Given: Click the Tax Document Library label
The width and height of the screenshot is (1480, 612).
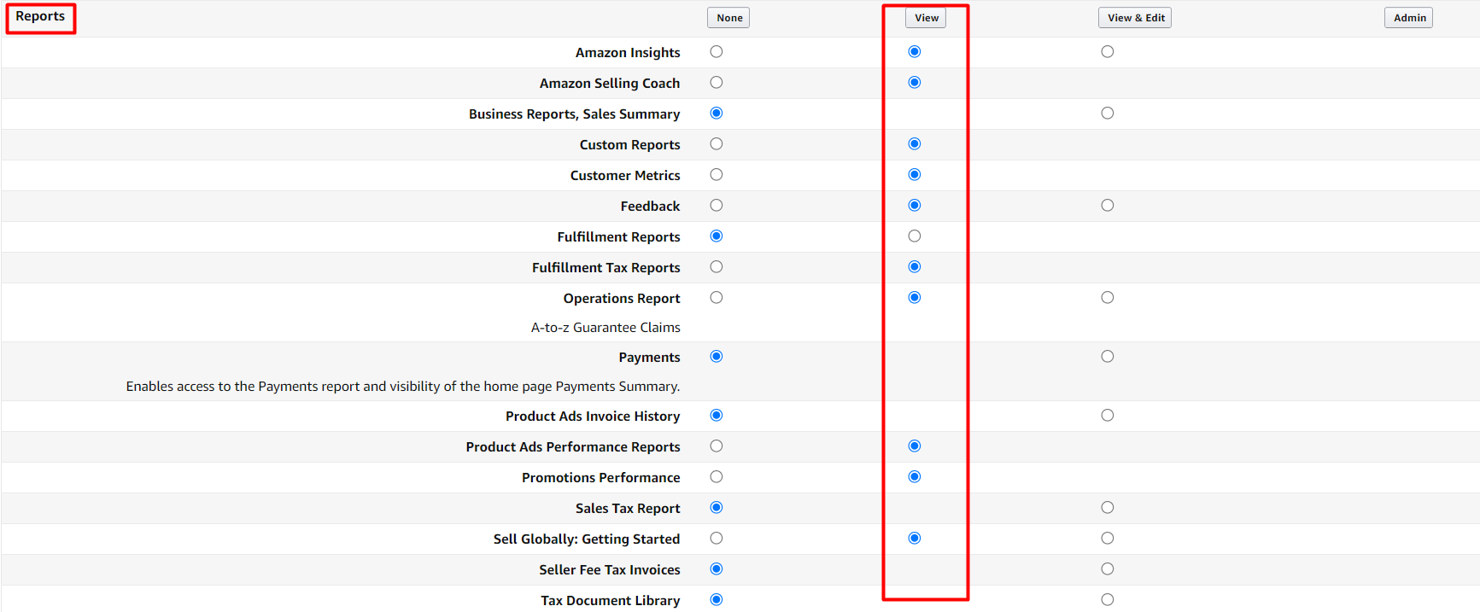Looking at the screenshot, I should [611, 601].
